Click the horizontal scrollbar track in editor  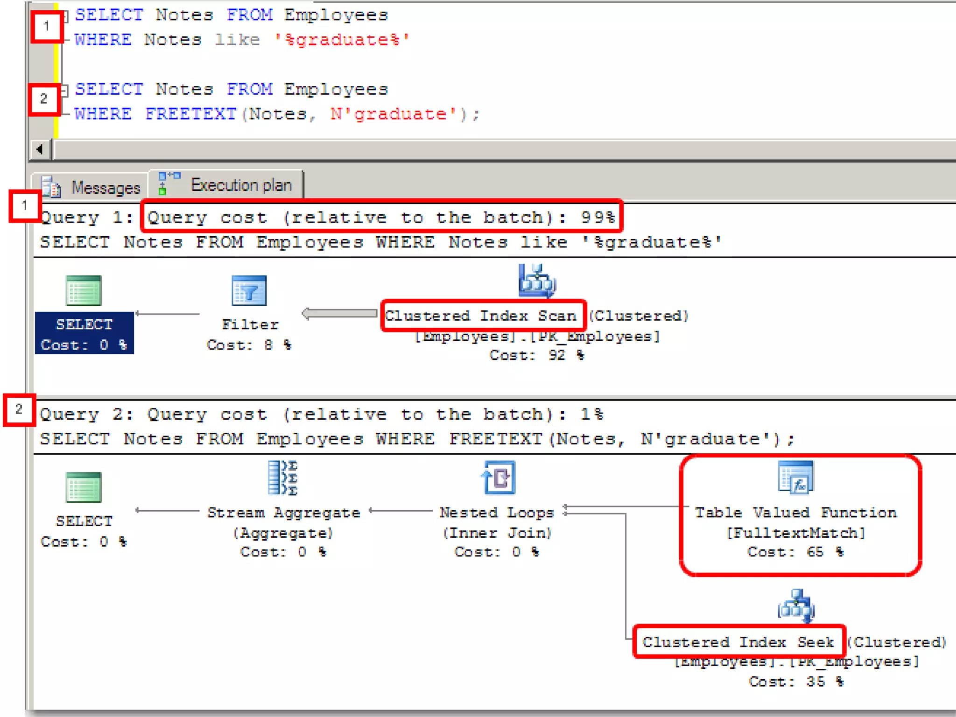click(x=467, y=150)
